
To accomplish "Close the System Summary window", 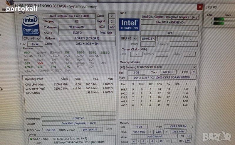I will point(200,7).
